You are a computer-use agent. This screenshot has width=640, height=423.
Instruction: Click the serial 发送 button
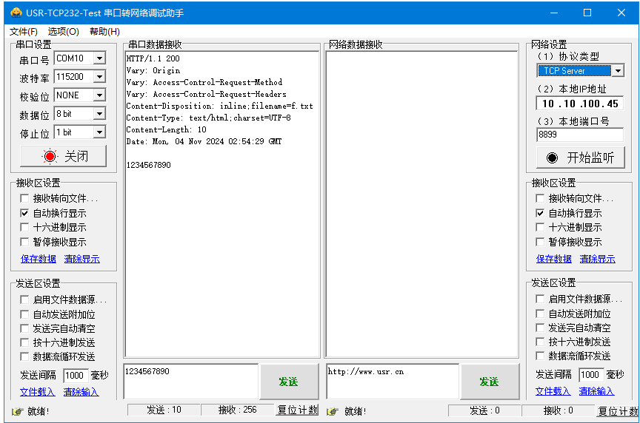pos(289,382)
